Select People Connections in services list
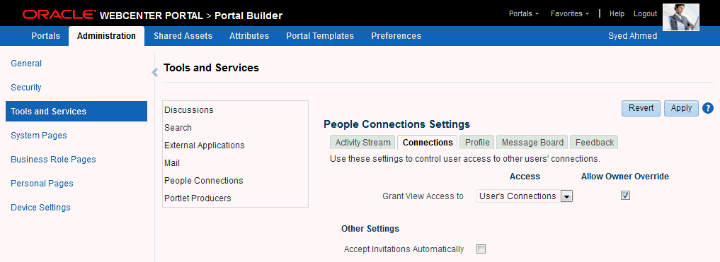Image resolution: width=720 pixels, height=262 pixels. 203,181
